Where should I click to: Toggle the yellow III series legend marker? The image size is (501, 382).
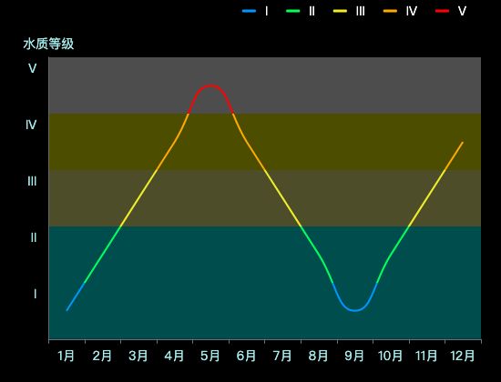pos(340,11)
